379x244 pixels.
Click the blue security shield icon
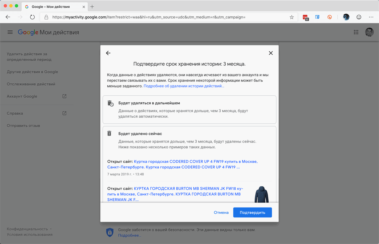click(x=110, y=233)
